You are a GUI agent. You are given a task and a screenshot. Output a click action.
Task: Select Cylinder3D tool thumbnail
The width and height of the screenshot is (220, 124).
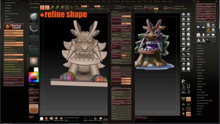coord(208,25)
